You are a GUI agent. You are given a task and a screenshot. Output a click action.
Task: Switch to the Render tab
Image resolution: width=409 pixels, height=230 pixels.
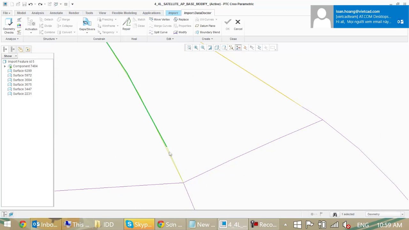(x=74, y=13)
